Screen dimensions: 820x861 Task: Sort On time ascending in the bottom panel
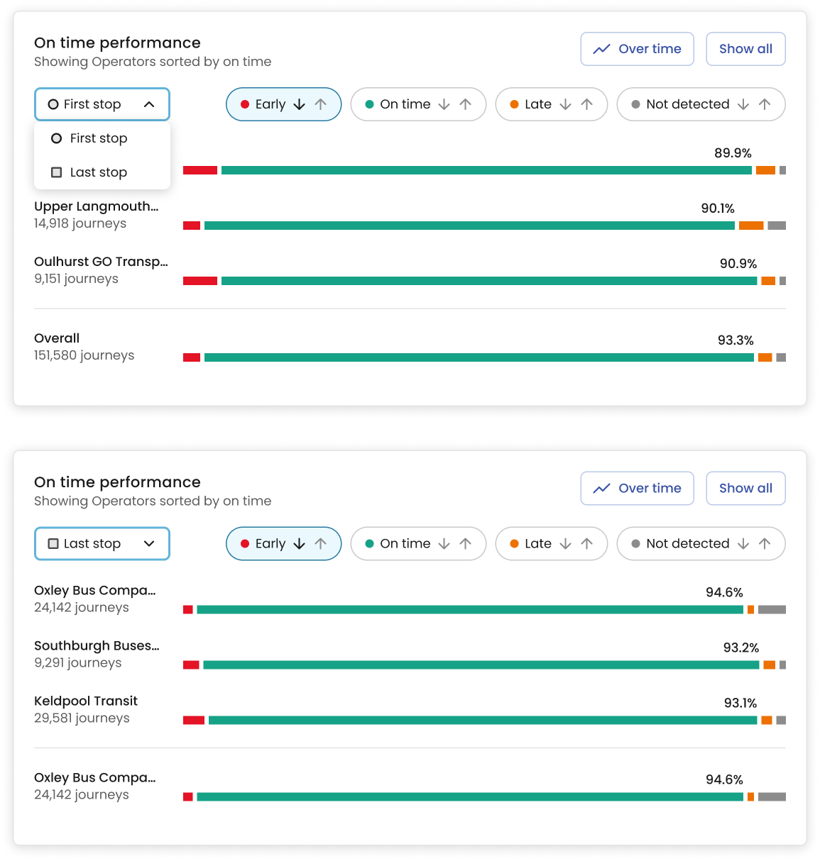coord(466,544)
